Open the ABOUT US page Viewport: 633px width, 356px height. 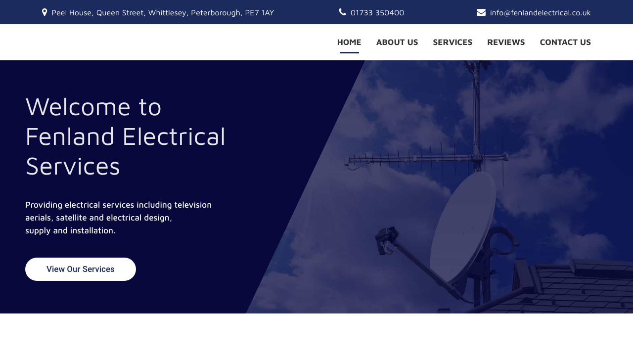397,42
